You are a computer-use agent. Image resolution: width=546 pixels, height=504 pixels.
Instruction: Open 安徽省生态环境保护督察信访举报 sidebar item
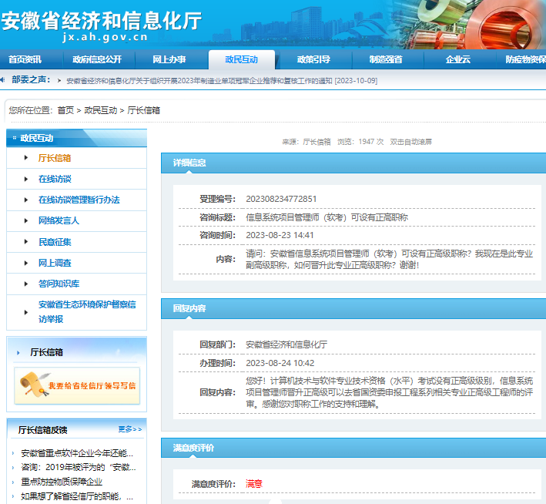pyautogui.click(x=87, y=311)
